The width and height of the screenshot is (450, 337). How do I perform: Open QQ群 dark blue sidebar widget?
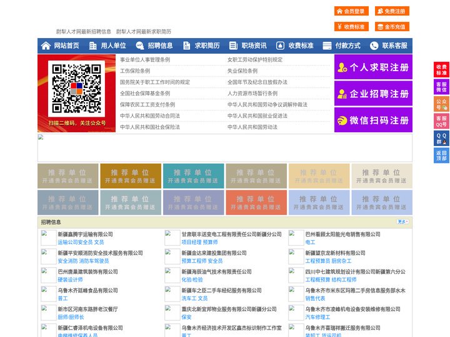tap(441, 139)
